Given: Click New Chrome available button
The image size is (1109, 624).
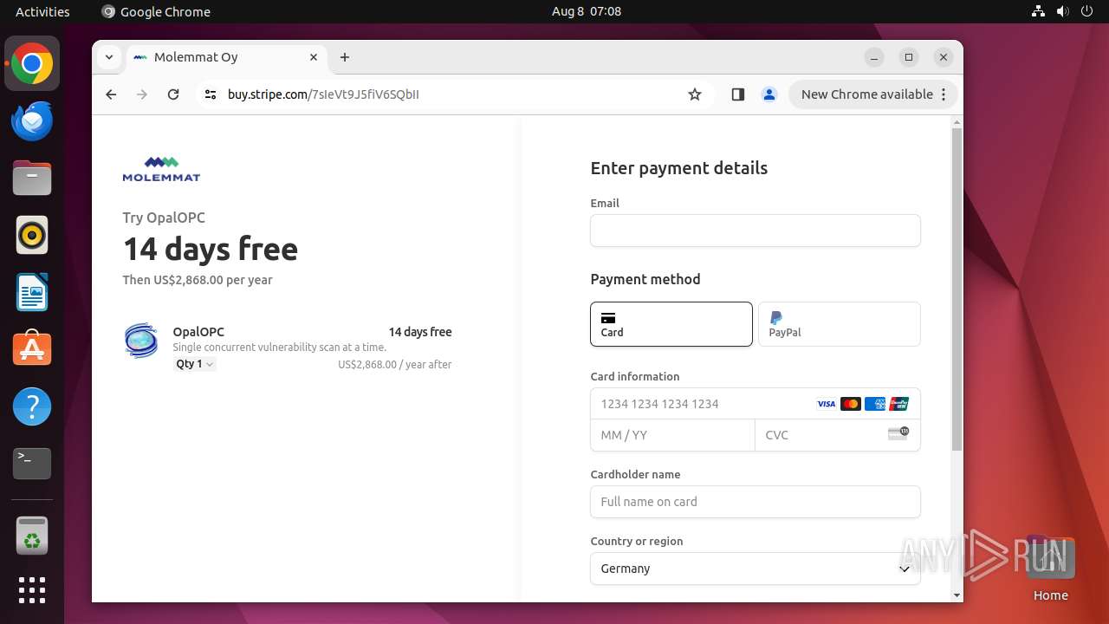Looking at the screenshot, I should tap(873, 94).
